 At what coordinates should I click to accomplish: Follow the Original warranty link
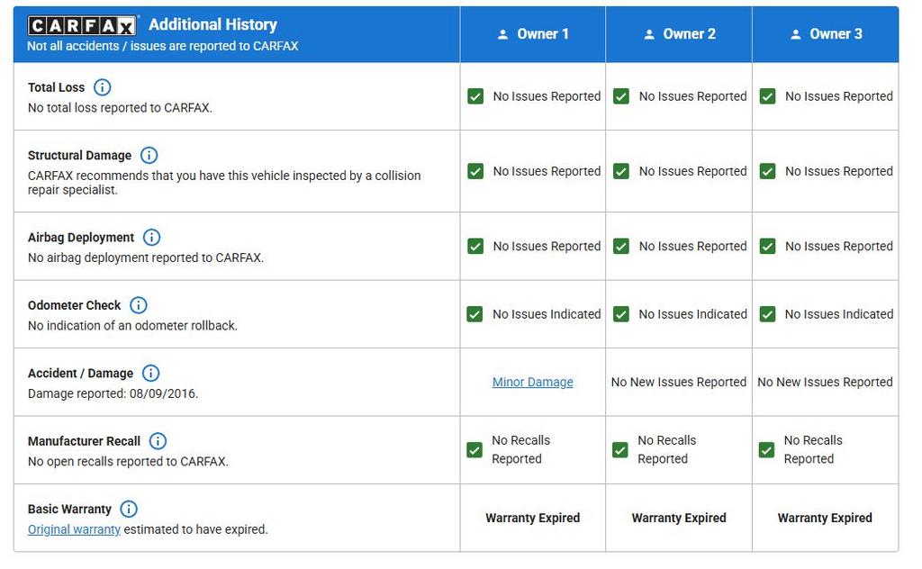(74, 529)
